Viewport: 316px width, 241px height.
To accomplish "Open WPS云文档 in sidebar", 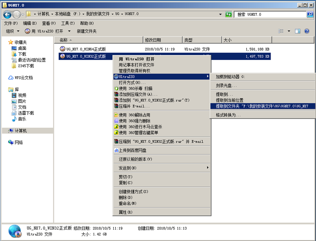I will (21, 78).
